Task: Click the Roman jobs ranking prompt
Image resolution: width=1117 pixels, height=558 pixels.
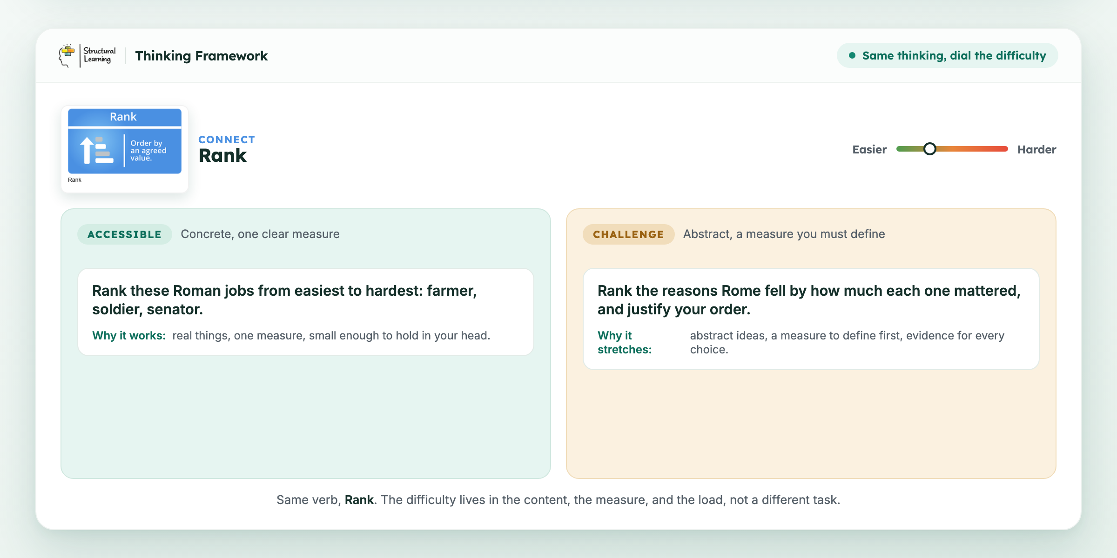Action: click(x=284, y=300)
